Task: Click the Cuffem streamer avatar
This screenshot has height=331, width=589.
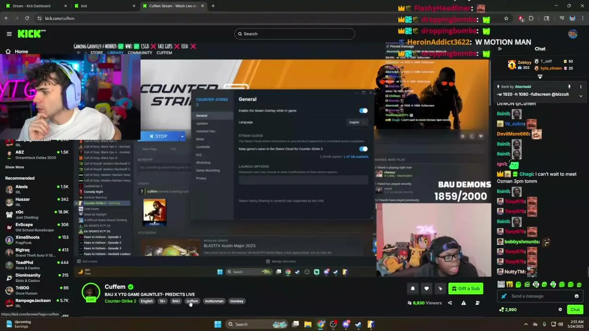Action: [91, 292]
